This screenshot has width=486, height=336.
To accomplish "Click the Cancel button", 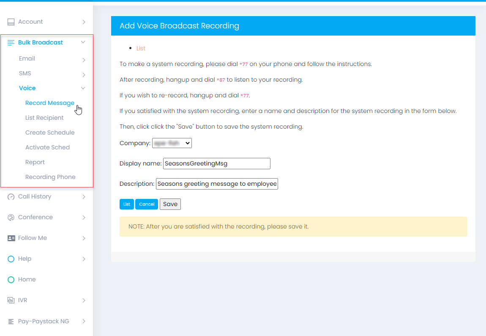I will coord(147,204).
